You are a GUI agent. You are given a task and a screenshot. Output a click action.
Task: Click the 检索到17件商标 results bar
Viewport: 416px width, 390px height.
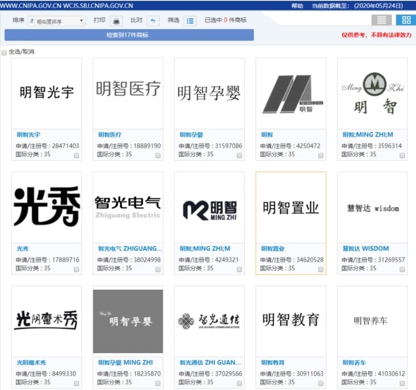(129, 35)
